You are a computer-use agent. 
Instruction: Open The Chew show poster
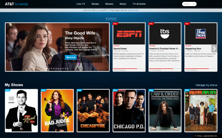(x=201, y=111)
